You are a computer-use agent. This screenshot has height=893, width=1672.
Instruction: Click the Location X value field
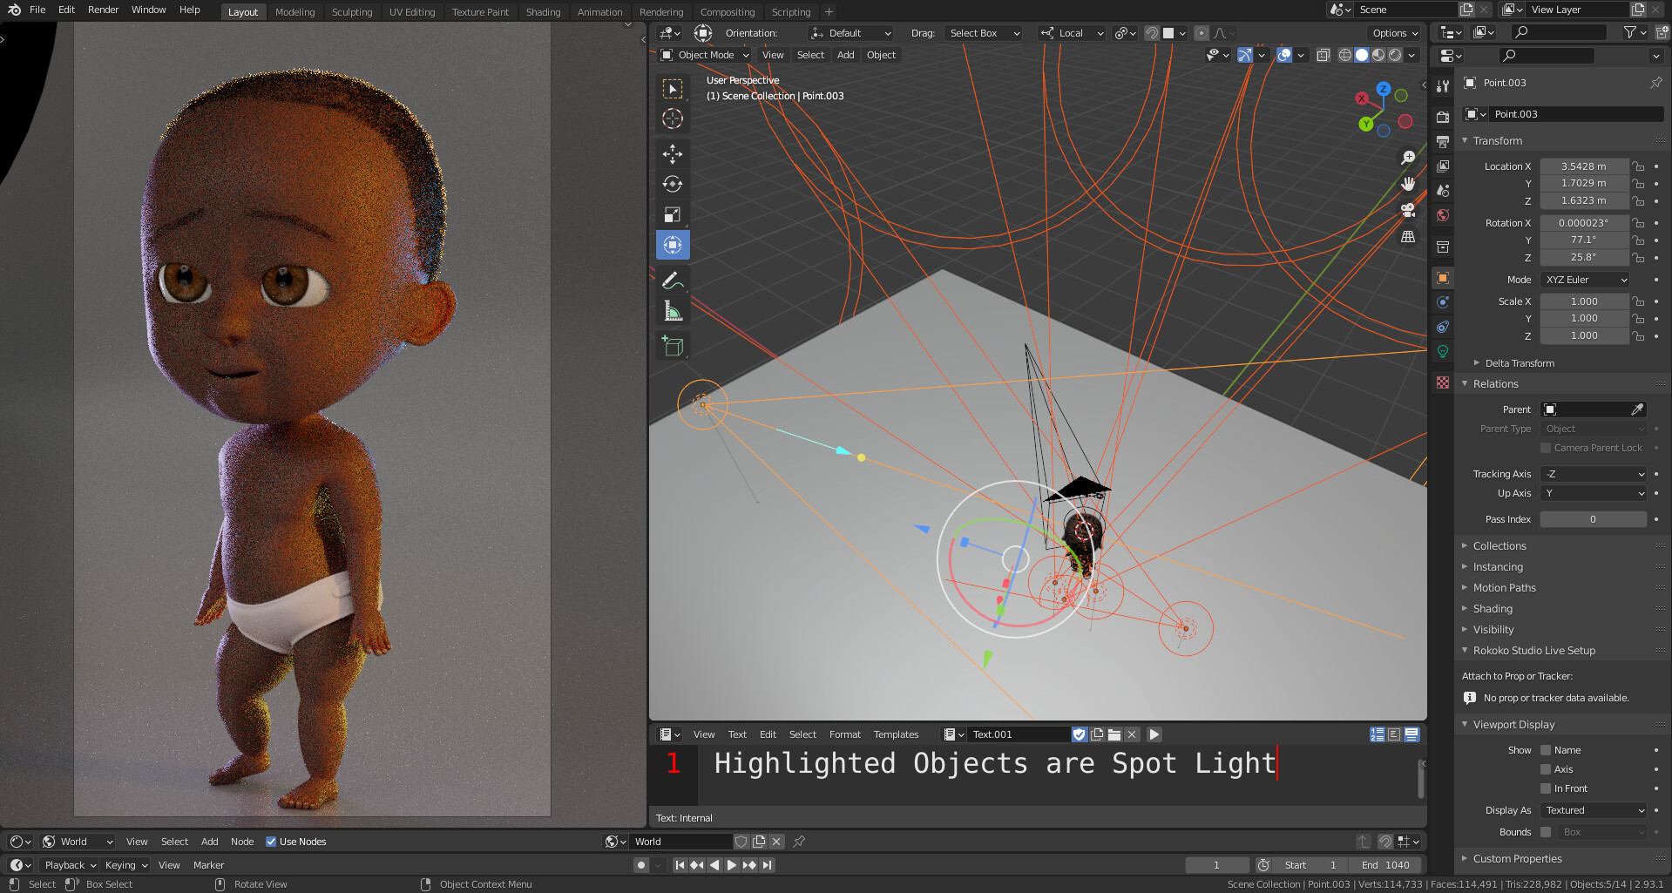click(1583, 166)
